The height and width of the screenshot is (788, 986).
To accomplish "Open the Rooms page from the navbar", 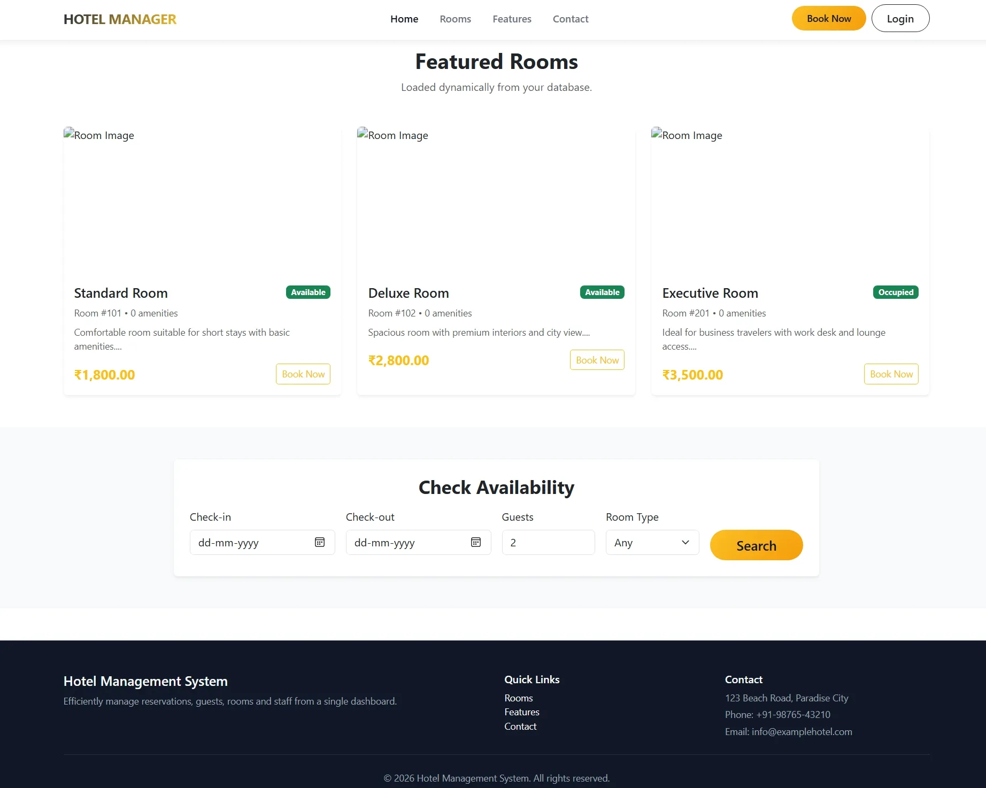I will click(455, 19).
